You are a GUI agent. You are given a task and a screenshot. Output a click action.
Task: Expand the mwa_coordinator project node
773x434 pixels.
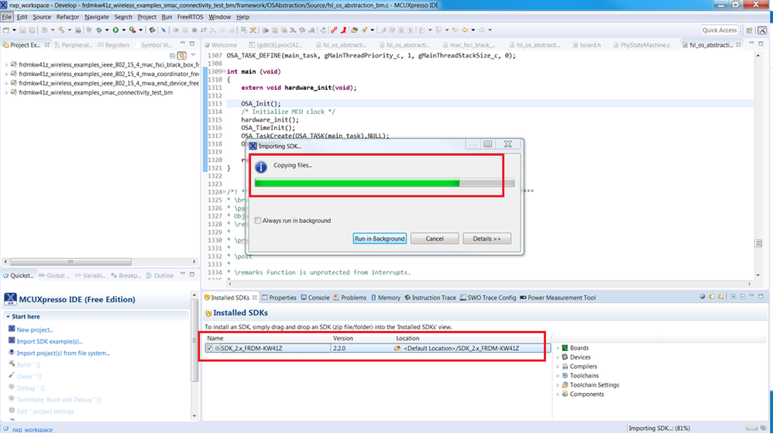click(6, 74)
